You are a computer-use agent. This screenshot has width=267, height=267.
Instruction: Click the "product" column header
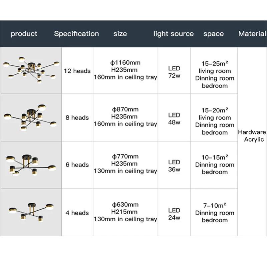(24, 34)
